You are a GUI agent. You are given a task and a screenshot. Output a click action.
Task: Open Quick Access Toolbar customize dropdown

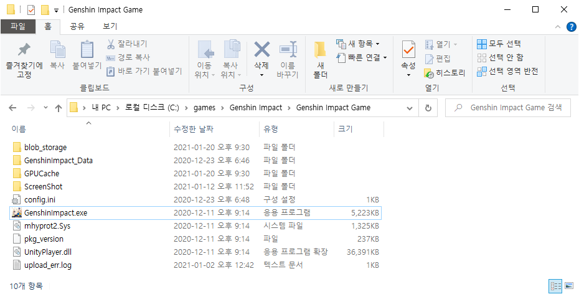(x=56, y=10)
